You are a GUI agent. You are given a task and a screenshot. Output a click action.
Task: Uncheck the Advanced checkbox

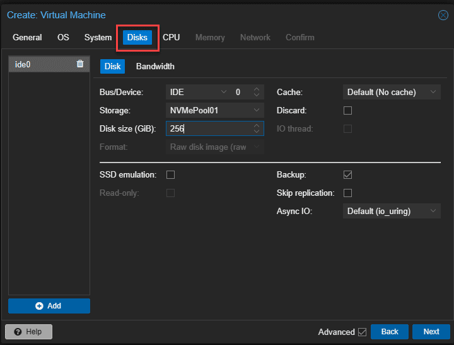click(x=362, y=332)
